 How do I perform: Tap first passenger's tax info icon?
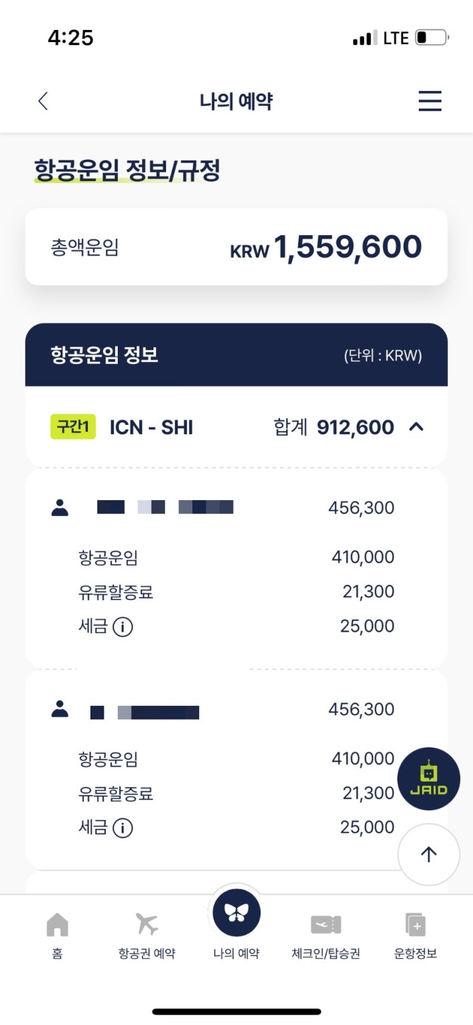point(123,627)
